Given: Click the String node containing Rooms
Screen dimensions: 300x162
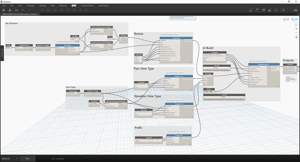Looking at the screenshot, I should click(8, 46).
